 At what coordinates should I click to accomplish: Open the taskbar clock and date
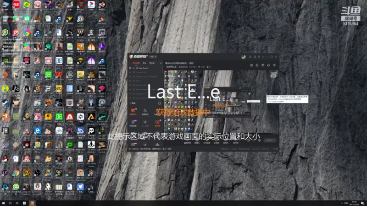click(354, 203)
